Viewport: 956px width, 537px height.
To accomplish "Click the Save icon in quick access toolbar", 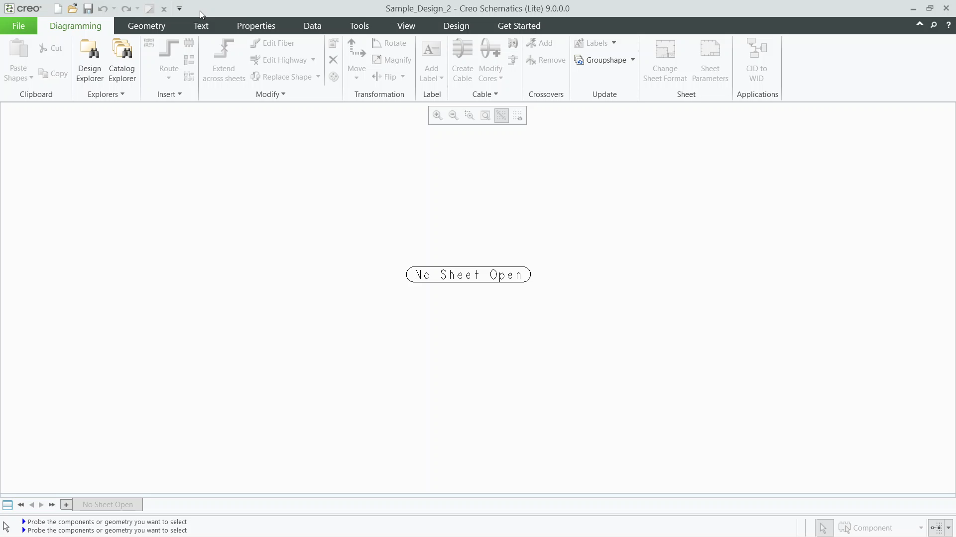I will click(88, 8).
